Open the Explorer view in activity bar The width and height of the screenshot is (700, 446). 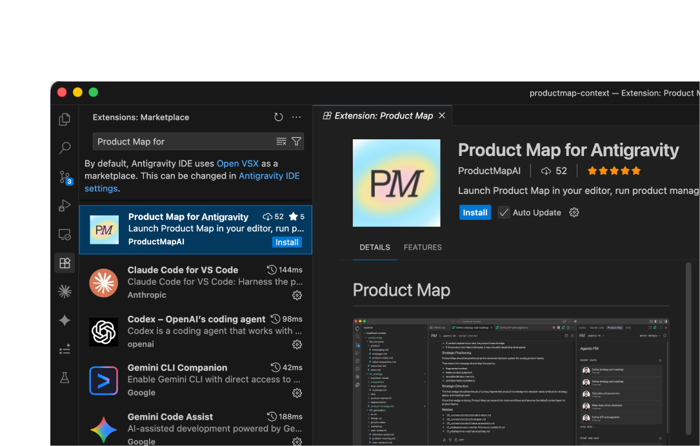pos(65,119)
